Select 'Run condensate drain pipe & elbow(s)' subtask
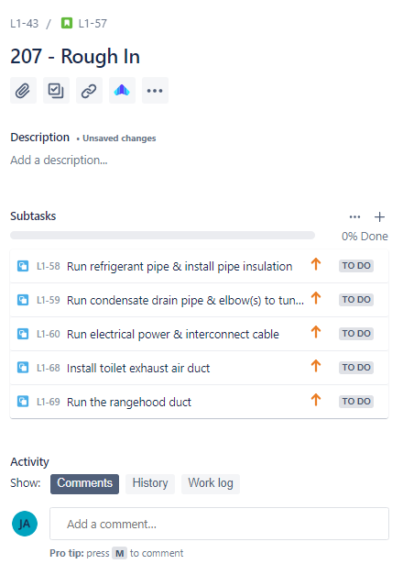 [x=185, y=301]
